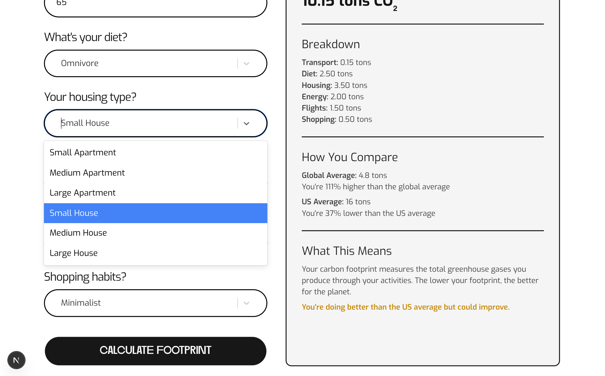Pick the highlighted Small House option
Image resolution: width=605 pixels, height=376 pixels.
(74, 213)
